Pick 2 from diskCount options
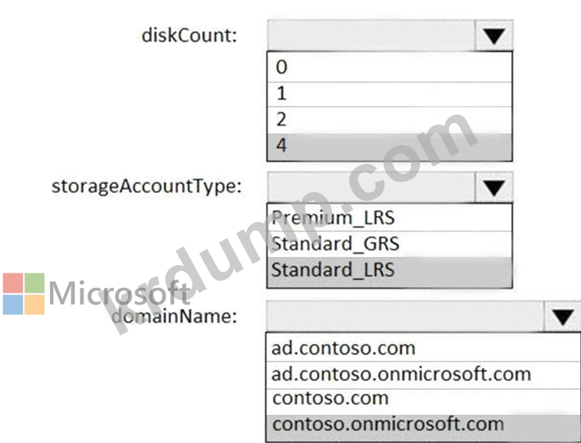The height and width of the screenshot is (443, 581). pyautogui.click(x=390, y=120)
